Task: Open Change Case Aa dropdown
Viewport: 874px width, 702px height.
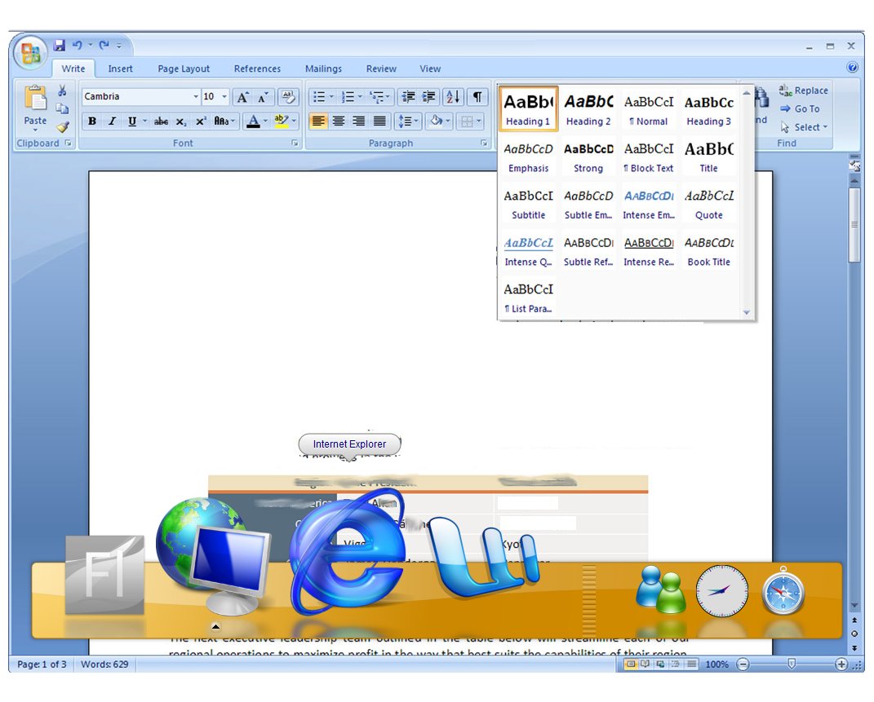Action: pyautogui.click(x=224, y=121)
